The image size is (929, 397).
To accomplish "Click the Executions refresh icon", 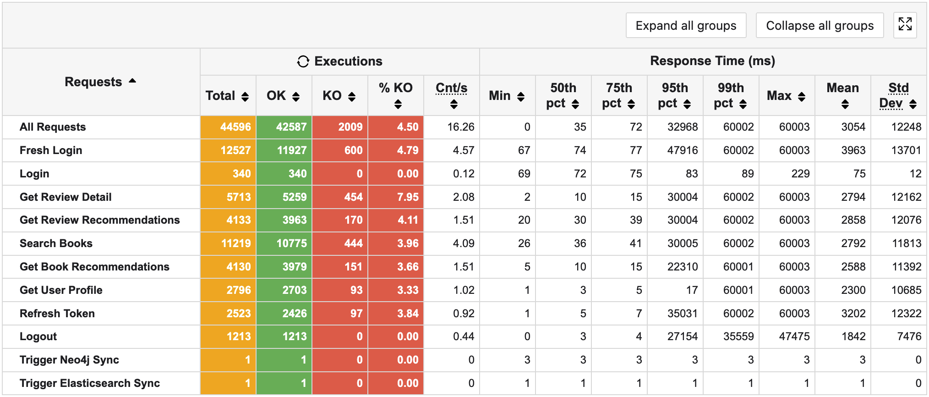I will pyautogui.click(x=303, y=61).
